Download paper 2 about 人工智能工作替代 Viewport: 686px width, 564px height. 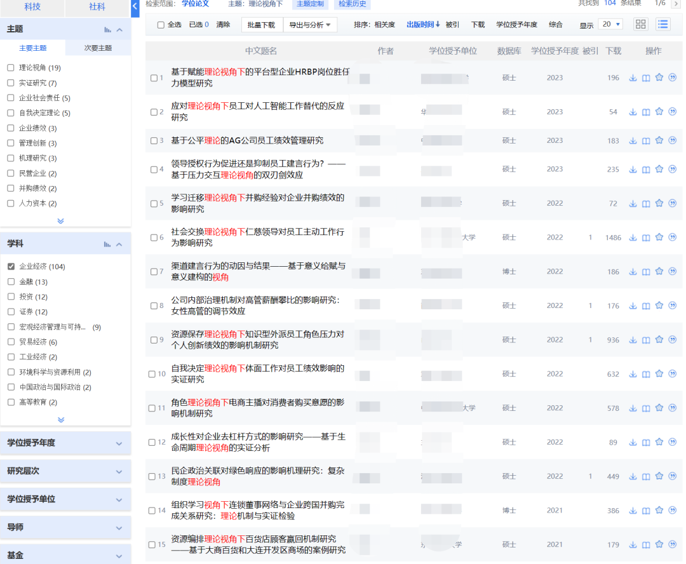click(633, 112)
